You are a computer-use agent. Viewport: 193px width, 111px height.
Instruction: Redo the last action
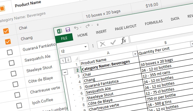88,26
